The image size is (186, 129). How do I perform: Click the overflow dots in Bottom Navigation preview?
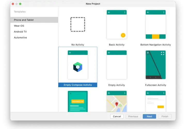164,12
